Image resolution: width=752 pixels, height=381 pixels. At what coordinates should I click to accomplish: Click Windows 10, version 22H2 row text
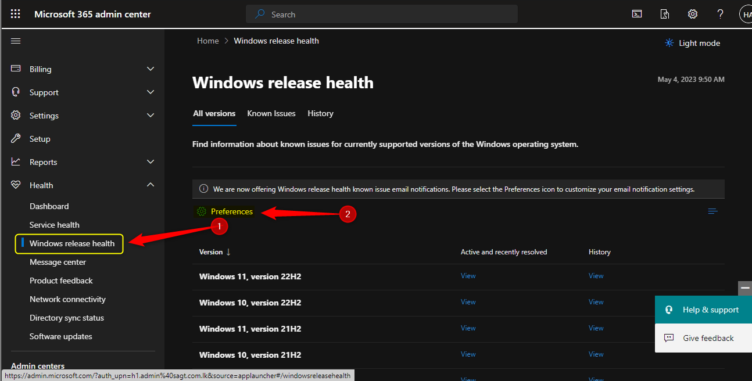(250, 303)
